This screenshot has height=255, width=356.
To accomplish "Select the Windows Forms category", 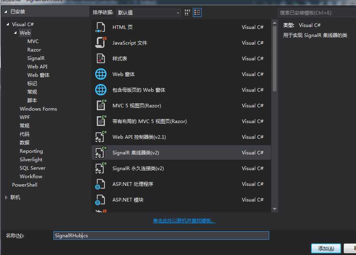I will tap(38, 109).
